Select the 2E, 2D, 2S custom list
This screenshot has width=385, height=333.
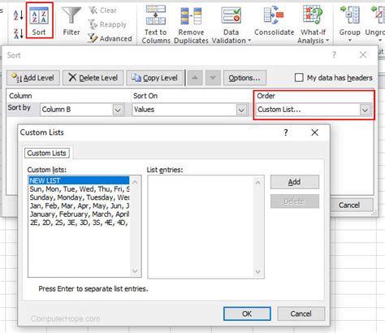tap(80, 223)
